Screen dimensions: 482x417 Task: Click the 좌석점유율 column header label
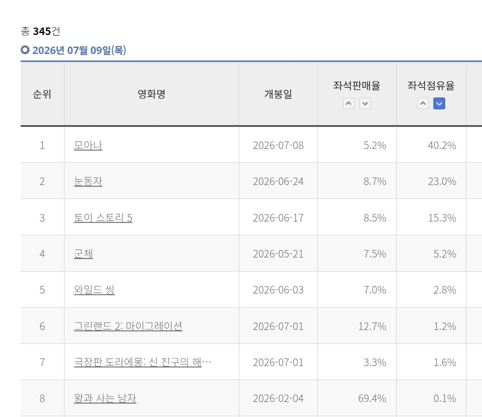pos(431,85)
